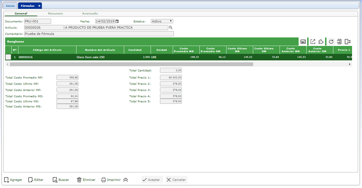Click the export rows icon
This screenshot has height=188, width=362.
348,42
